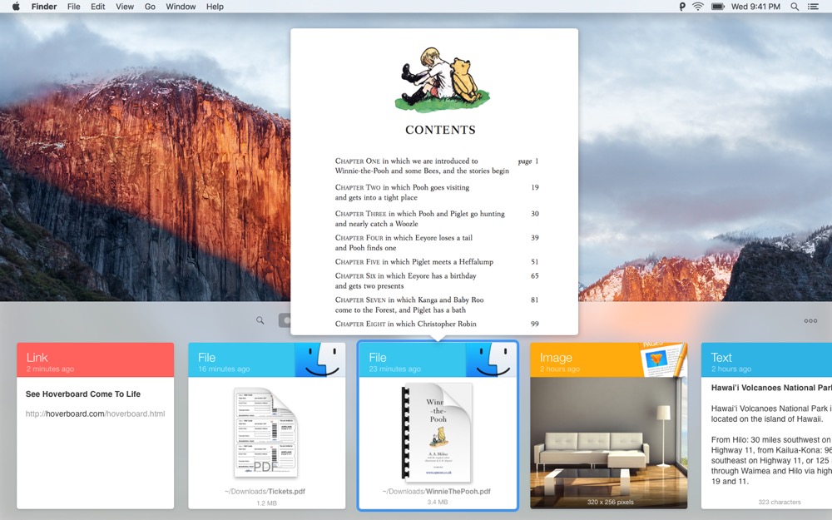Click the search magnifier in Paste shelf

pos(260,320)
